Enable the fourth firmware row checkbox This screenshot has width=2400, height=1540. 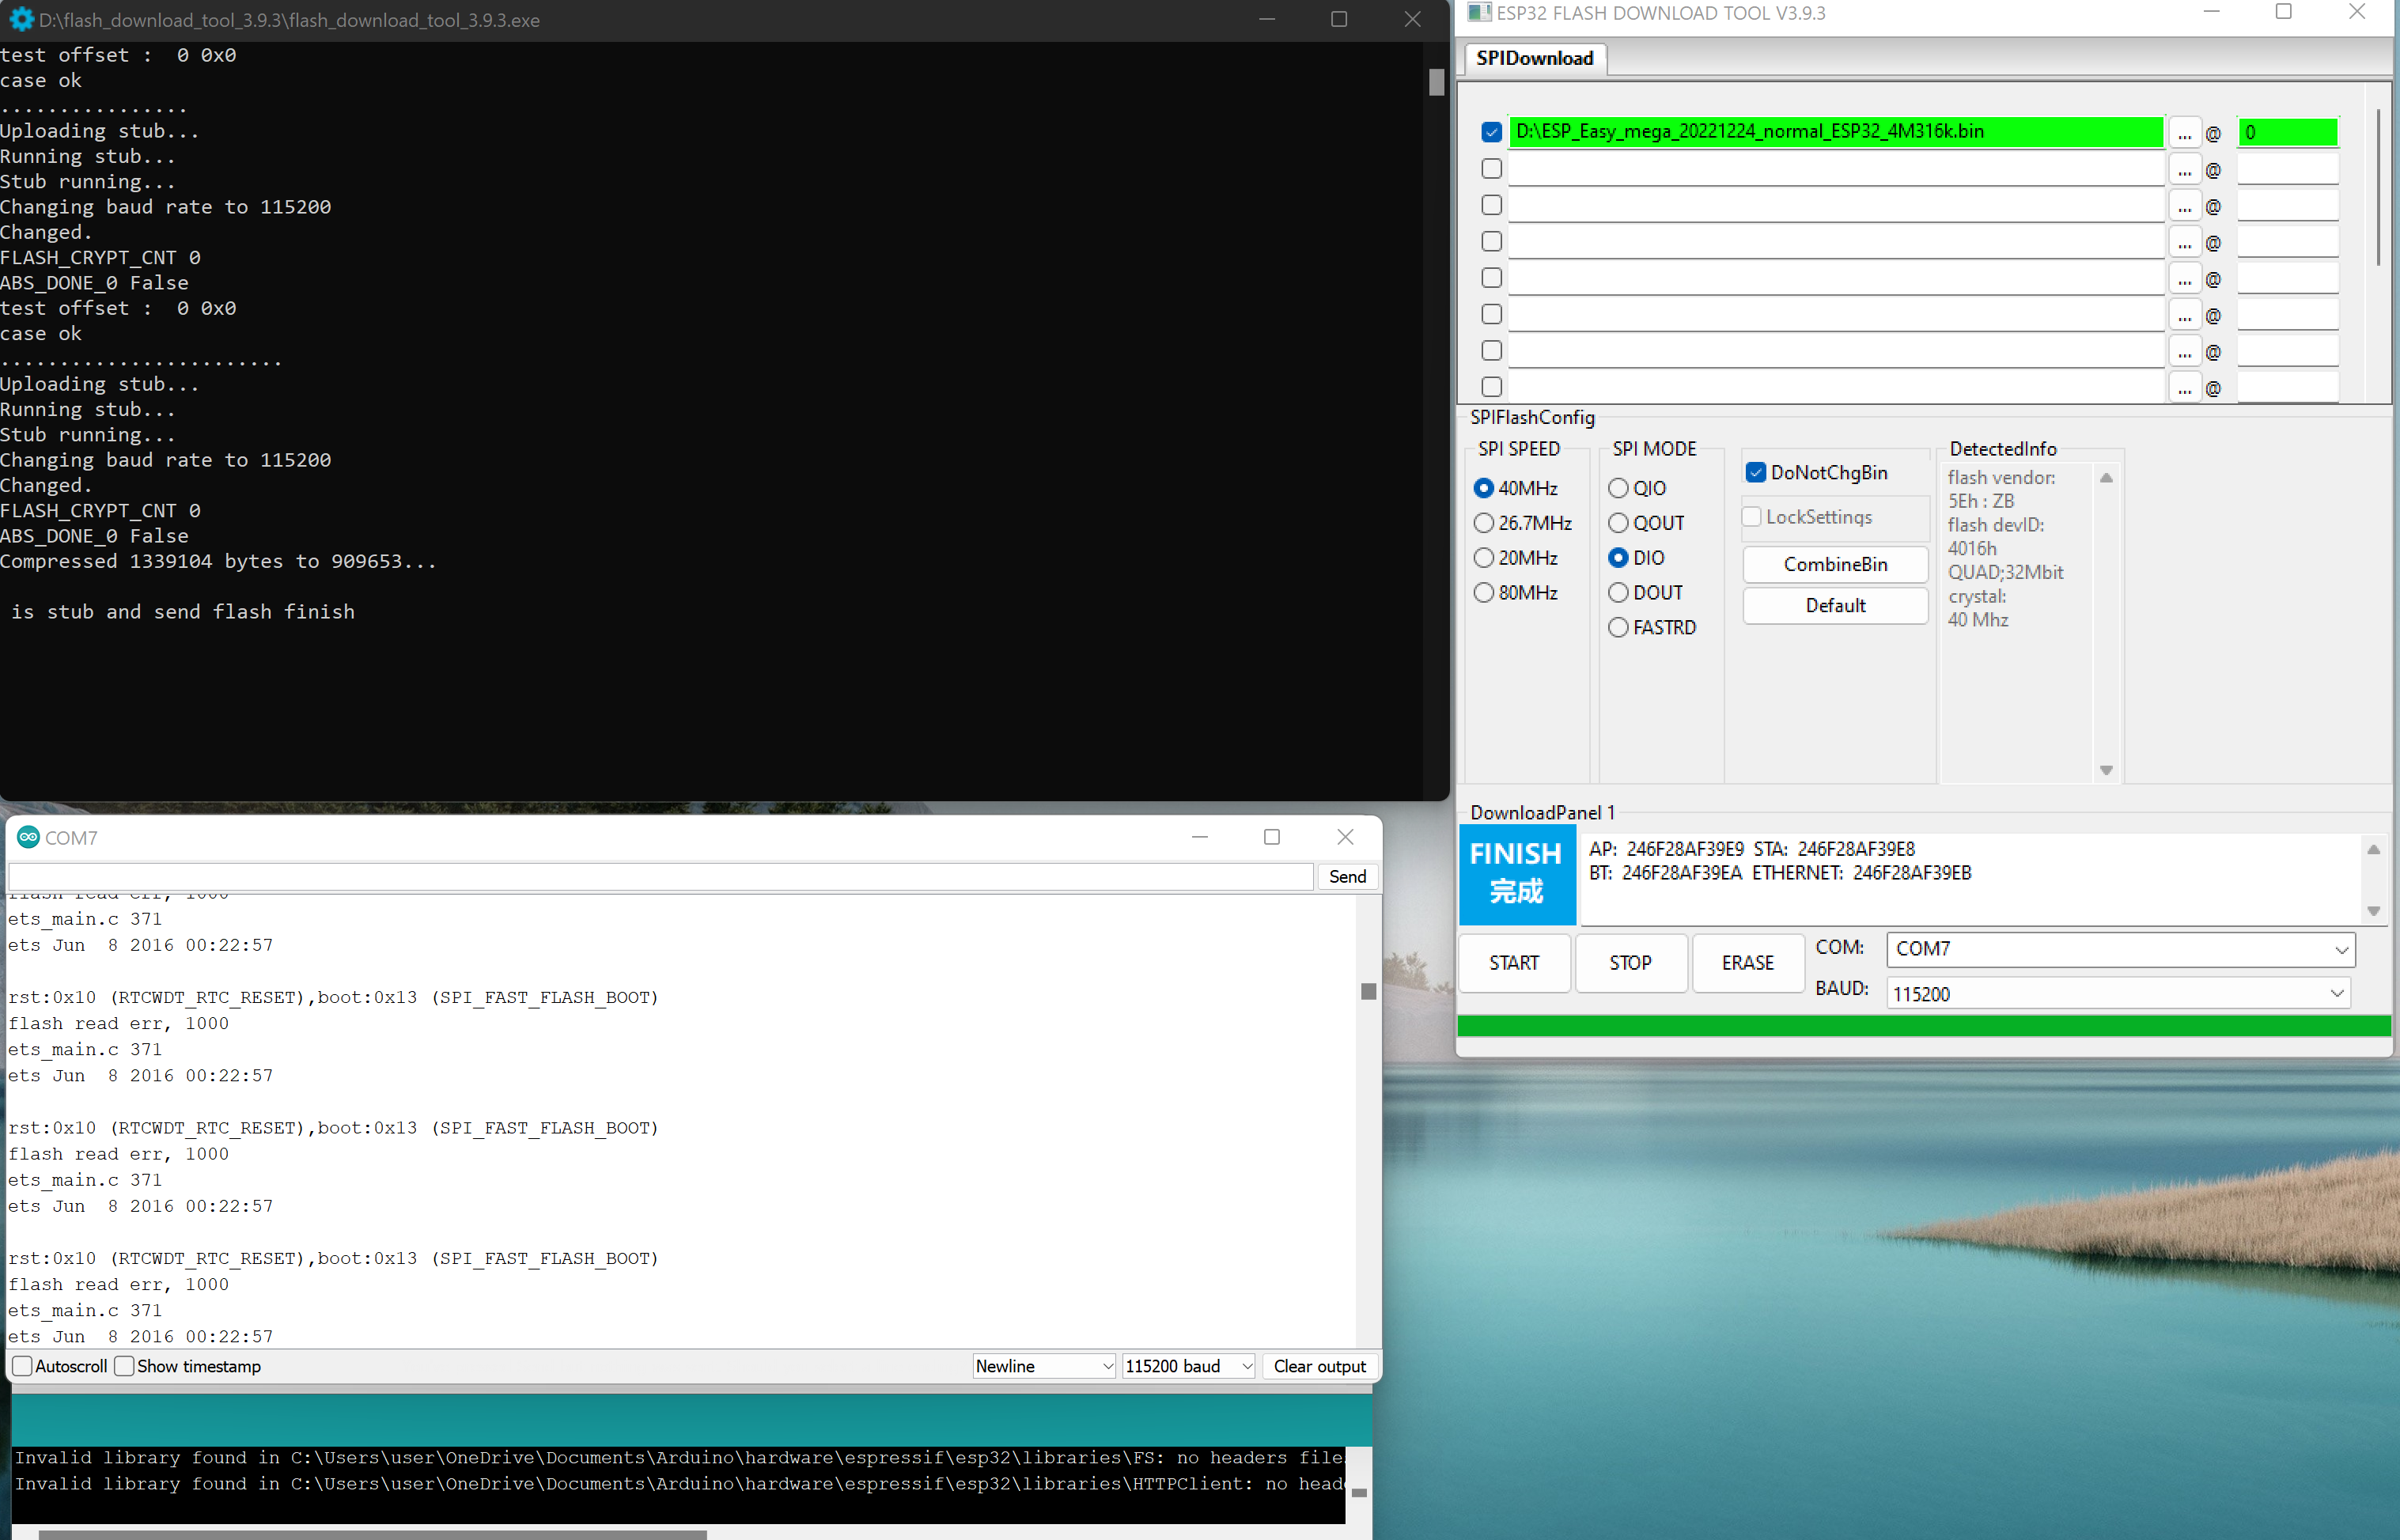(1491, 242)
